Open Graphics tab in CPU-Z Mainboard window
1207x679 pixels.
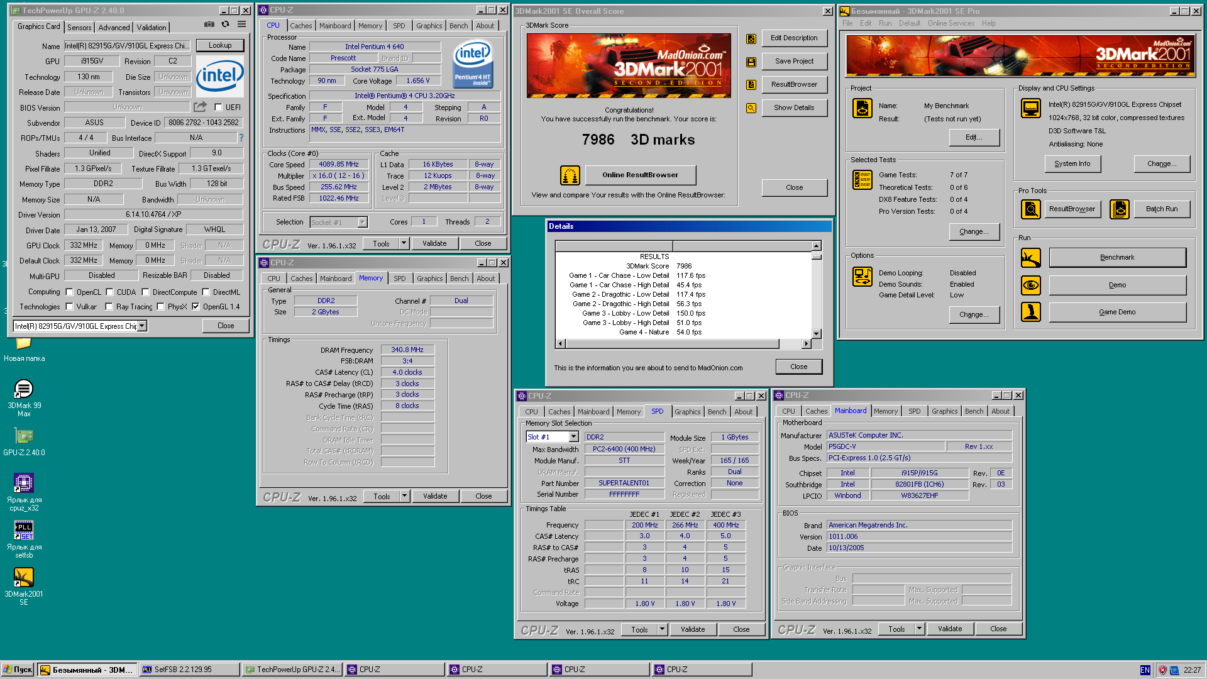tap(944, 411)
